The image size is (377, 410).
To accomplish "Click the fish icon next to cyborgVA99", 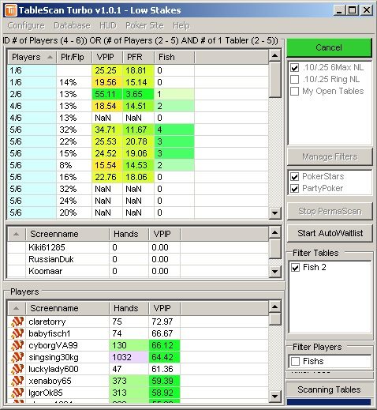I will [17, 345].
